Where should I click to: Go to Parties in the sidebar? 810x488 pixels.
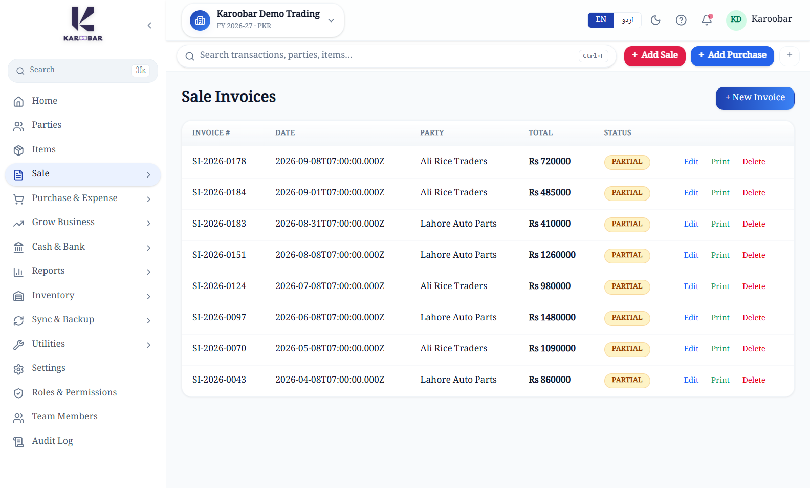pyautogui.click(x=83, y=125)
